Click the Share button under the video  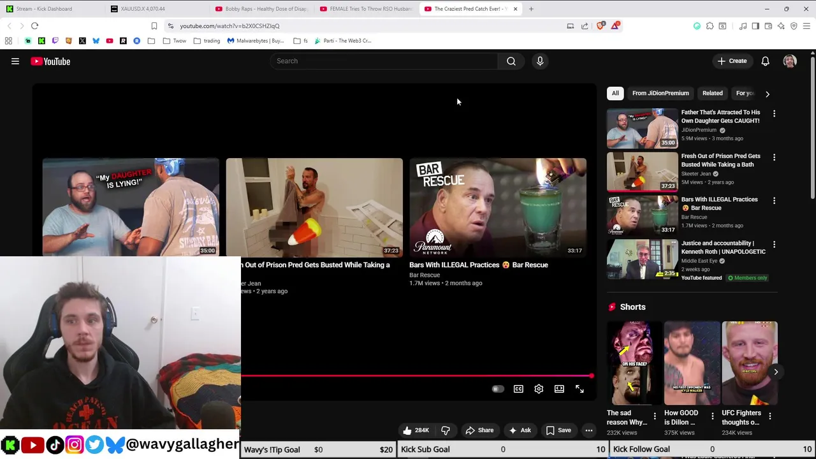[479, 430]
